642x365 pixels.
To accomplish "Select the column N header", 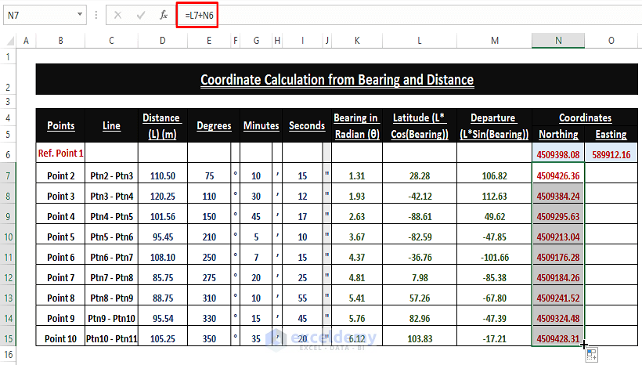I will click(557, 41).
